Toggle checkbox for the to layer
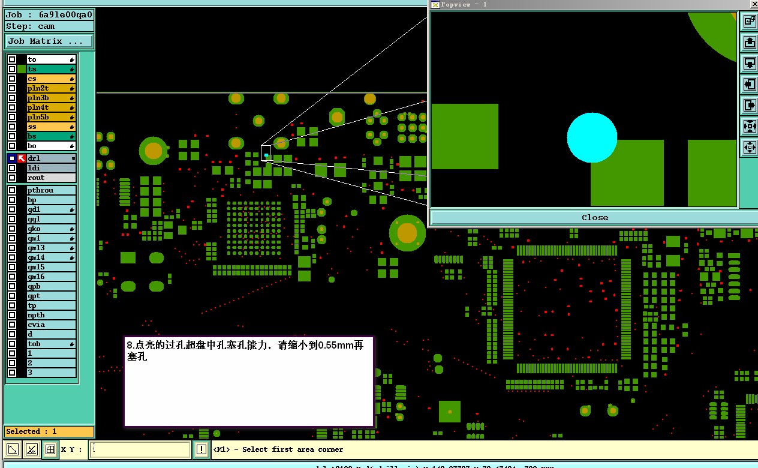 tap(12, 59)
